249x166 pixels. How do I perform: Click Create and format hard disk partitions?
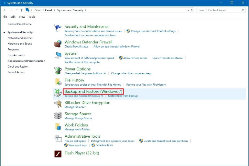[166, 141]
